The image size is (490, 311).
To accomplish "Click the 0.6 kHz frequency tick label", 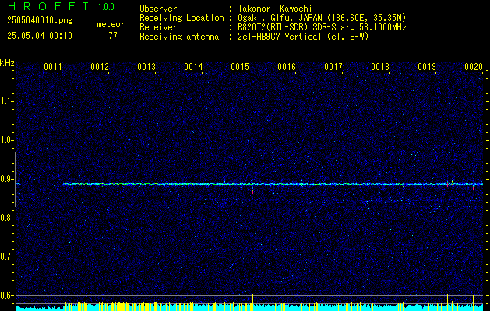I will pos(6,295).
